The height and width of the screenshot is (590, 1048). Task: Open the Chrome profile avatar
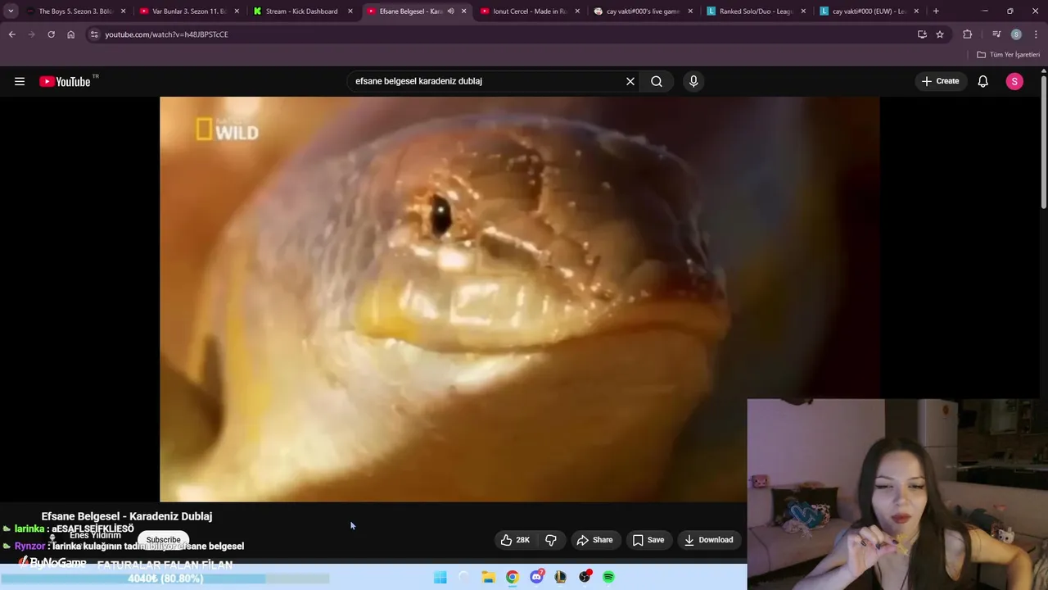[x=1016, y=34]
